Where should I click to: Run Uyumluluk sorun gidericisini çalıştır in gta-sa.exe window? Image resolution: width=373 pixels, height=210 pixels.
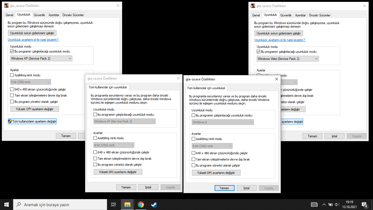tap(279, 33)
